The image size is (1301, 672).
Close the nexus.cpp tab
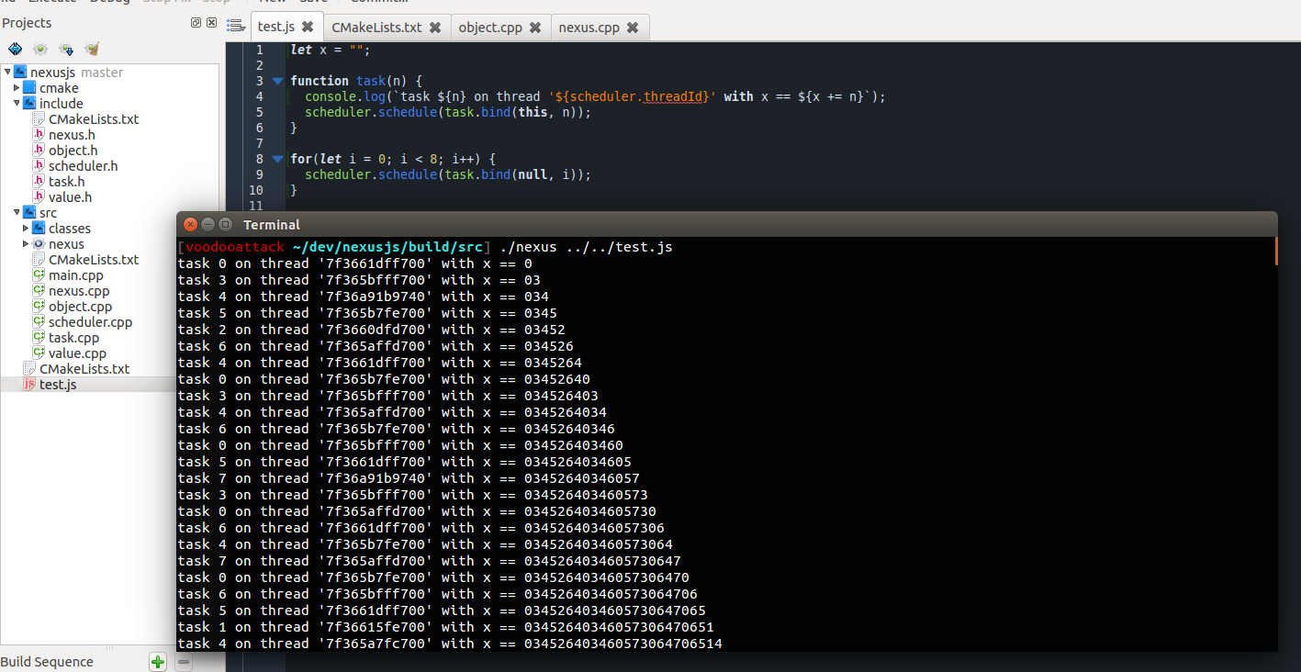coord(632,28)
